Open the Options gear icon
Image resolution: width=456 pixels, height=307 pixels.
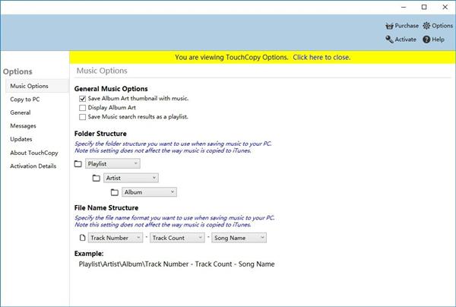point(426,26)
